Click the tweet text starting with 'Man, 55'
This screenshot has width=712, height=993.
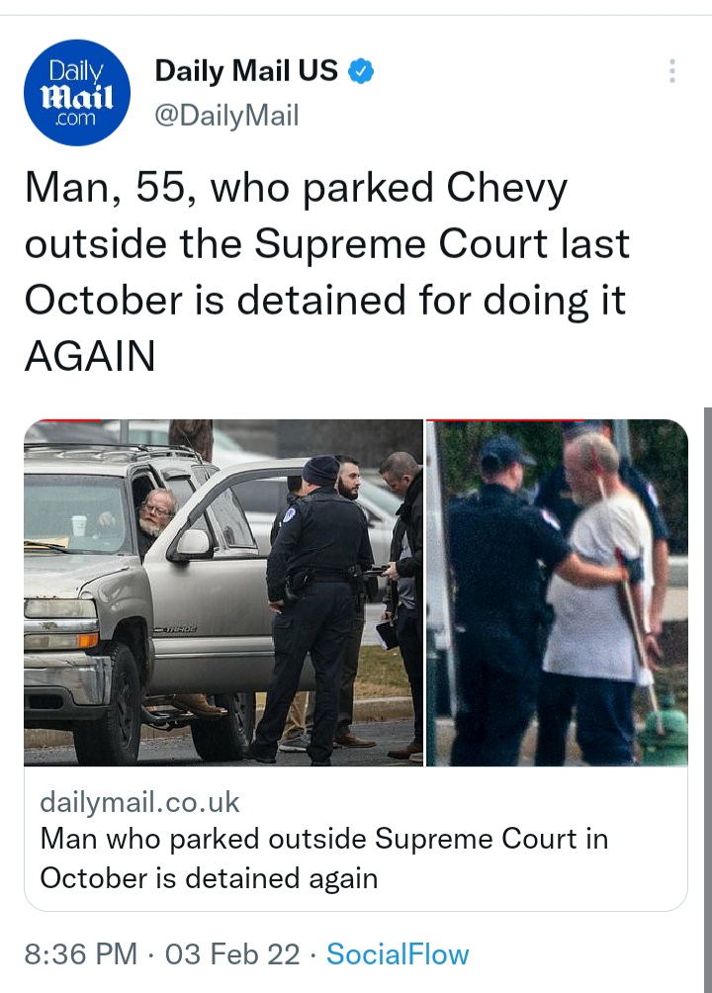pyautogui.click(x=327, y=271)
